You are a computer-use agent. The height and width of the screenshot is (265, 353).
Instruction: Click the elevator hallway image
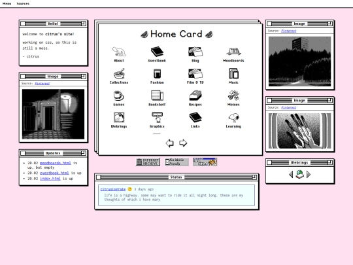coord(53,114)
